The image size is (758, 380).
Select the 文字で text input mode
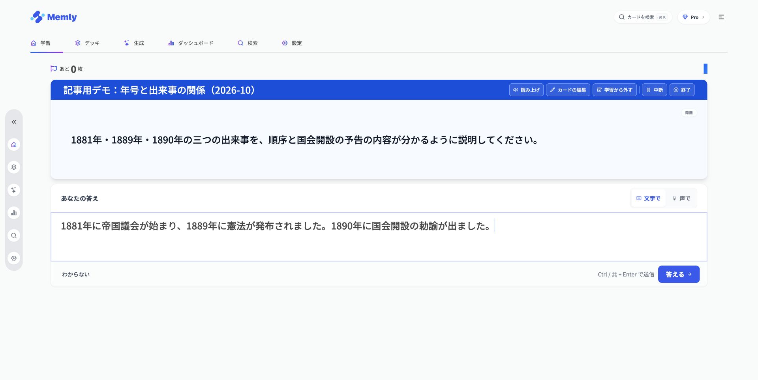[x=648, y=198]
